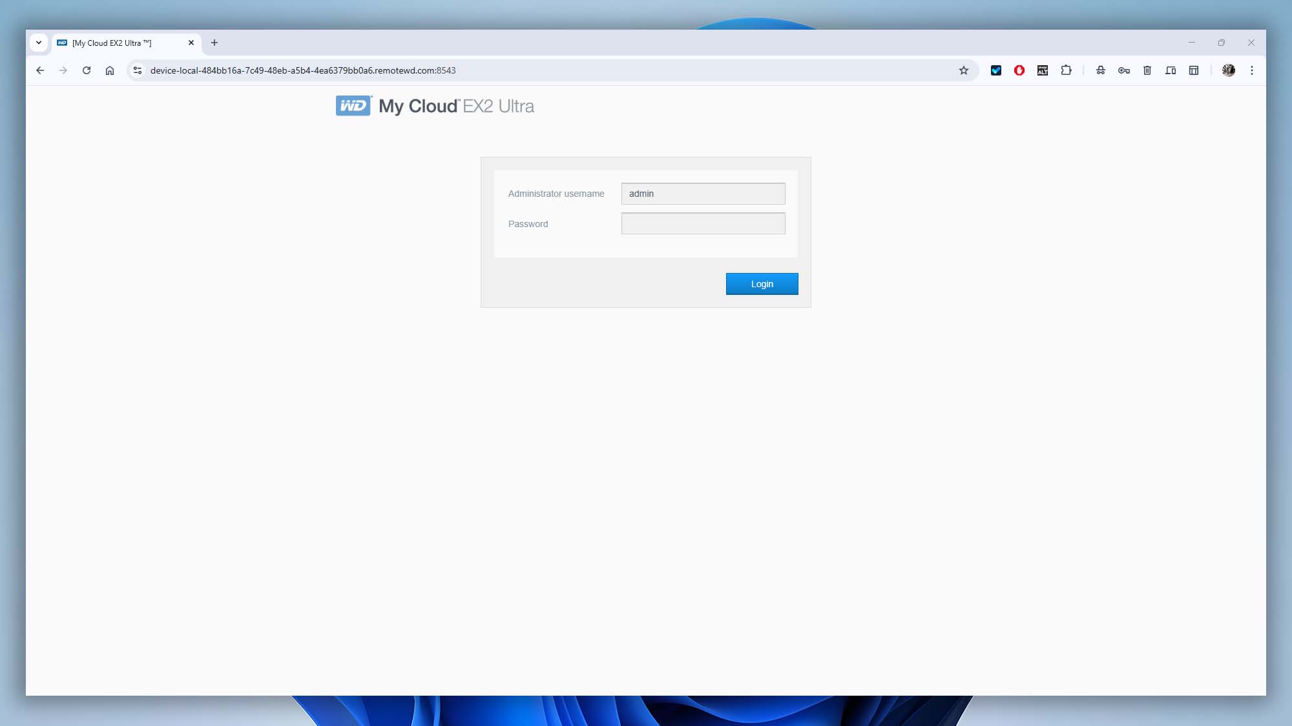Open a new browser tab
This screenshot has height=726, width=1292.
click(214, 43)
